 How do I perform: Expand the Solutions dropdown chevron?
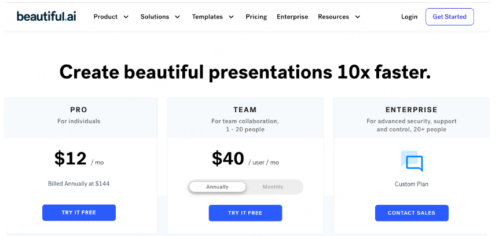178,17
